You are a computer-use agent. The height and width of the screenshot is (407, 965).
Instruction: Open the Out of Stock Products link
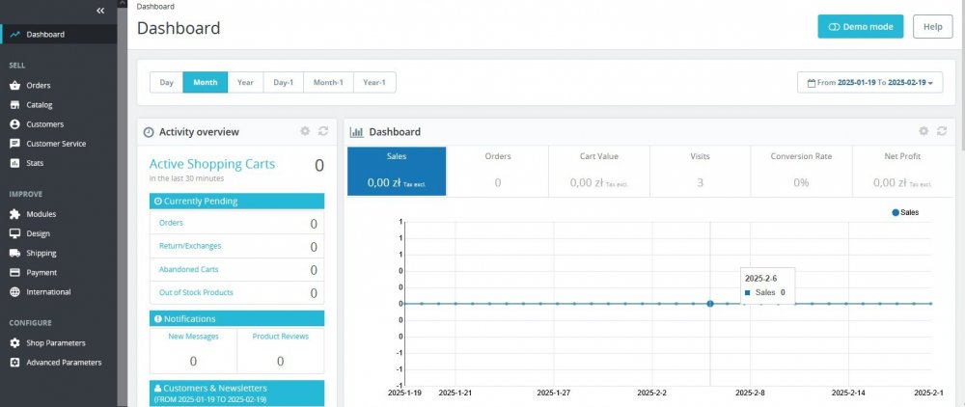[196, 292]
